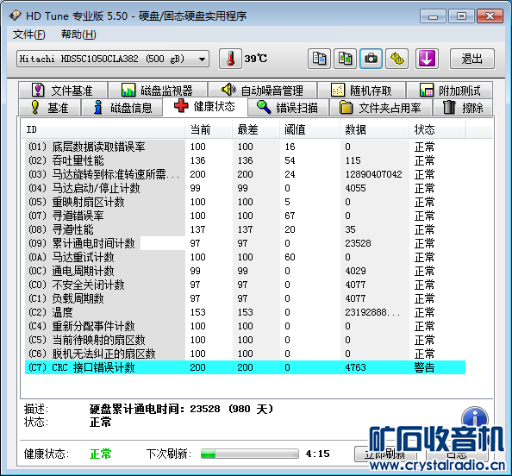Click data value 4763 in CRC row

[356, 367]
